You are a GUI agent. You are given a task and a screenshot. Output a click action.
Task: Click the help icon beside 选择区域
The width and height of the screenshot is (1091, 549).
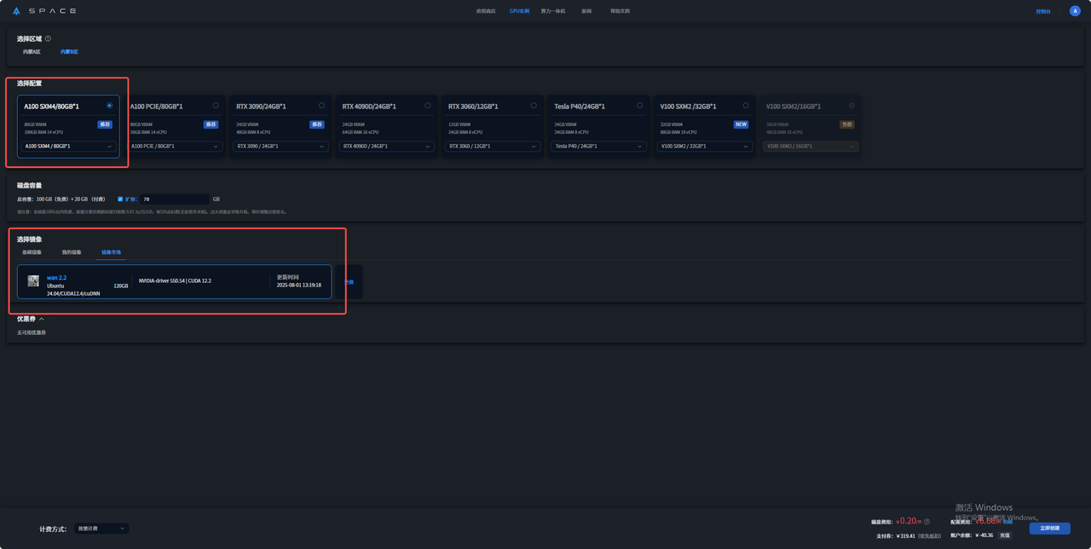tap(48, 38)
